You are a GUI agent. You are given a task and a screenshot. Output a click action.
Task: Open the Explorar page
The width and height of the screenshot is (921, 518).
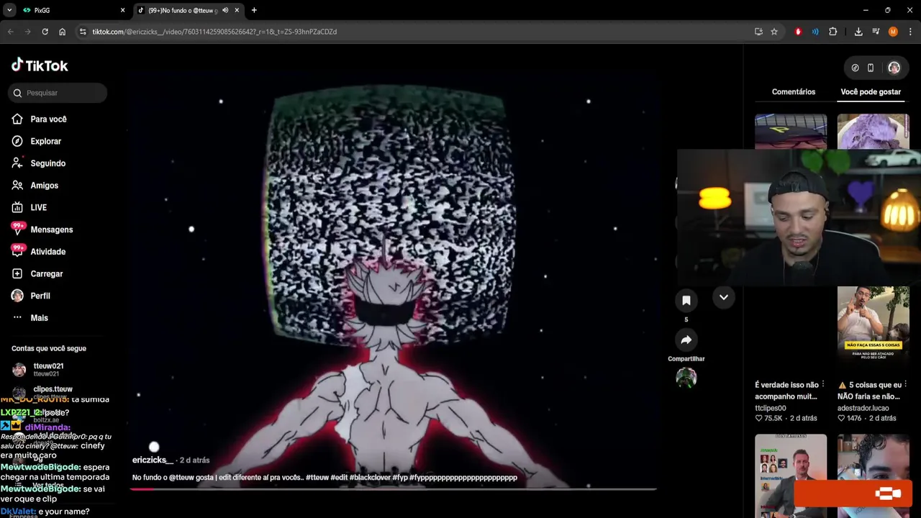[x=45, y=142]
